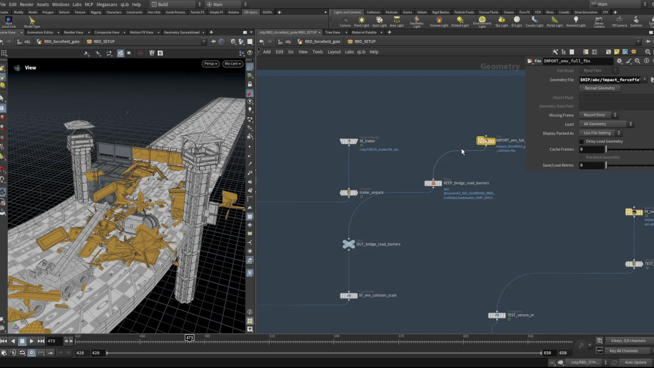The image size is (654, 368).
Task: Open Display Packed As dropdown
Action: tap(601, 133)
